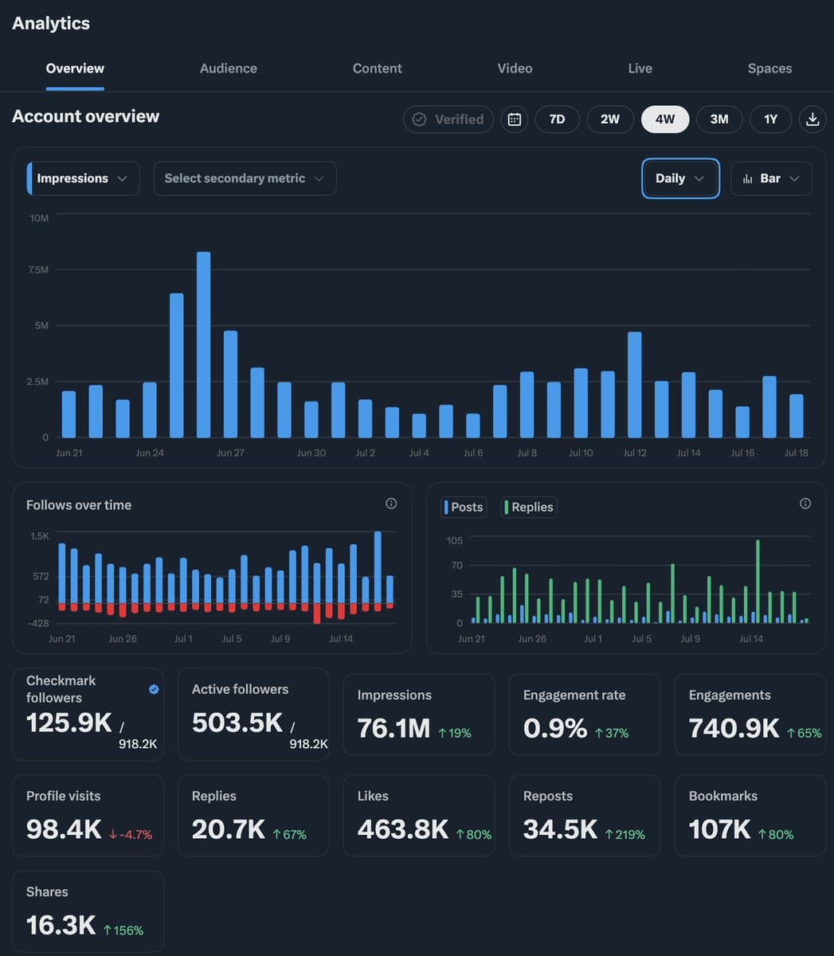Click the Jun 21 impressions bar
834x956 pixels.
click(x=69, y=414)
